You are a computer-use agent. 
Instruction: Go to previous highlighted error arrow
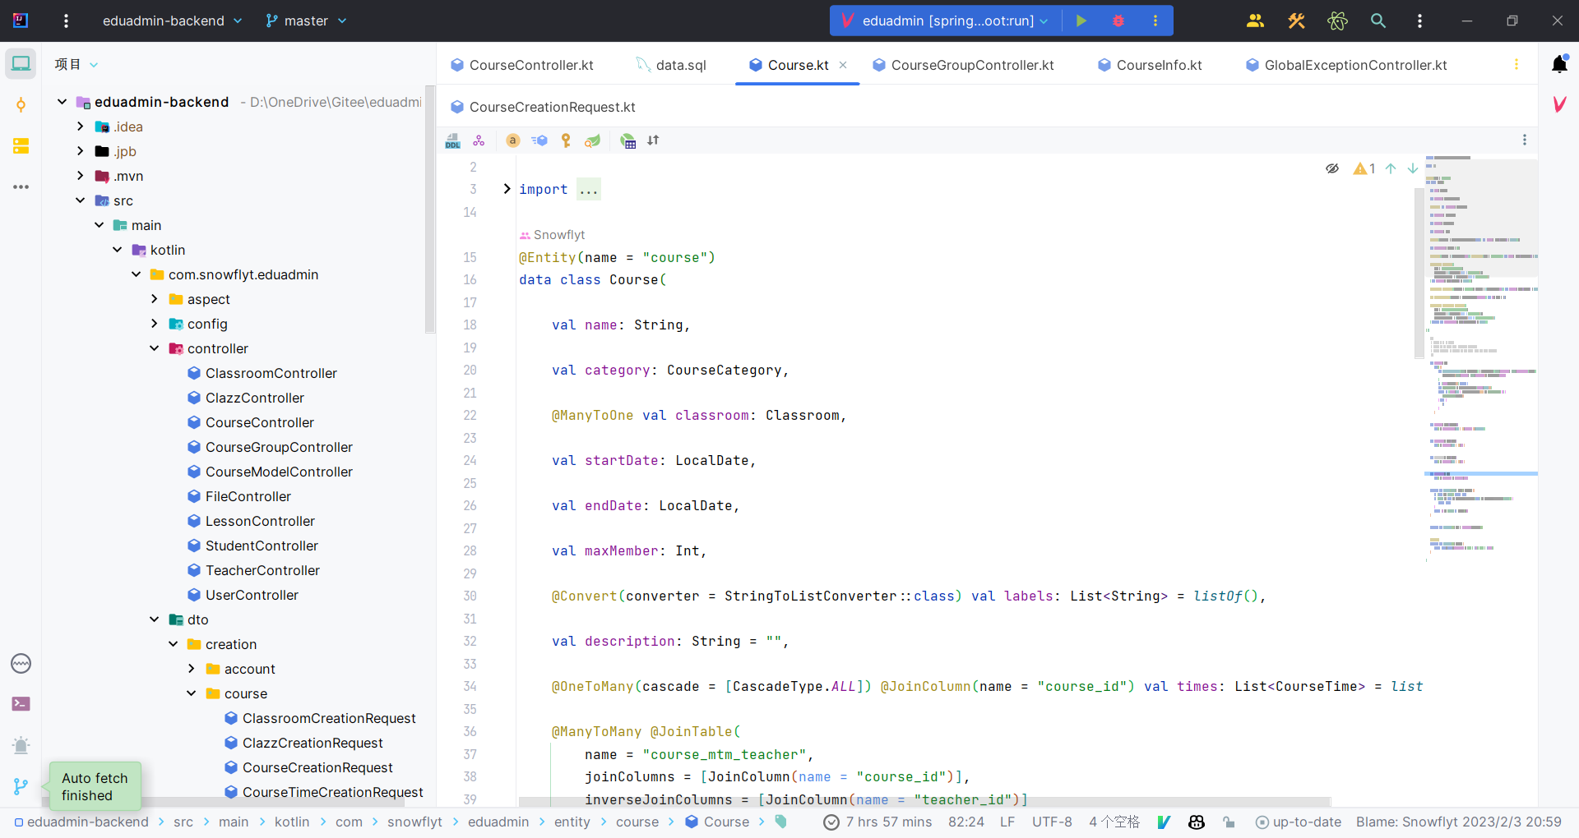(x=1391, y=168)
